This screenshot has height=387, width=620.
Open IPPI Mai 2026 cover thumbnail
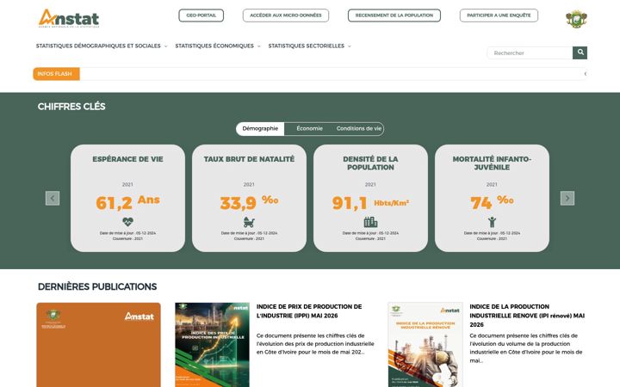coord(213,345)
